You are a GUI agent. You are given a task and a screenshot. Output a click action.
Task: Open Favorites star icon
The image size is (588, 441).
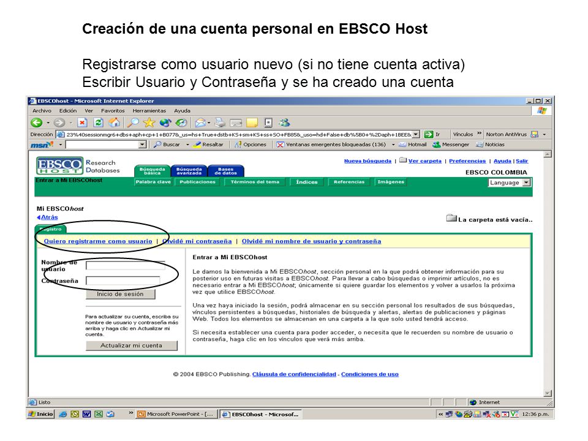pos(149,123)
